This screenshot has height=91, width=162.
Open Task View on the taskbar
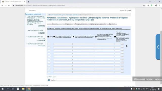point(13,89)
